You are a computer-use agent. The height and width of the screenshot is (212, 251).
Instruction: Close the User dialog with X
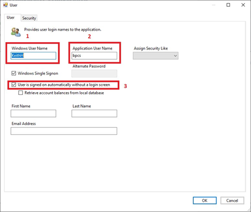pyautogui.click(x=243, y=5)
